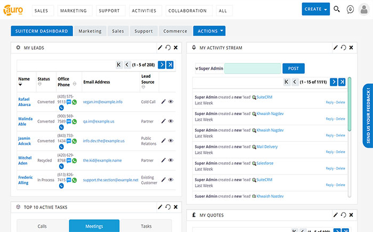The height and width of the screenshot is (232, 373).
Task: Open Mail Delivery lead in activity stream
Action: pos(267,147)
